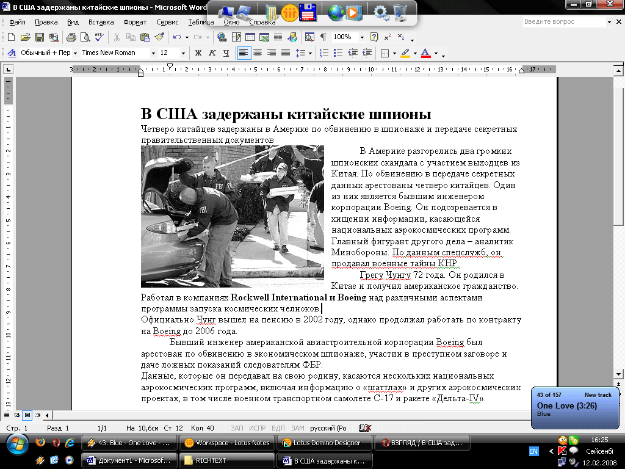Justify text with the alignment icon
Viewport: 625px width, 469px height.
285,53
